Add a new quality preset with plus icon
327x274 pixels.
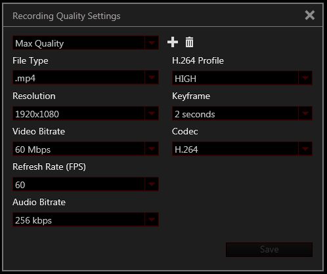click(x=173, y=42)
